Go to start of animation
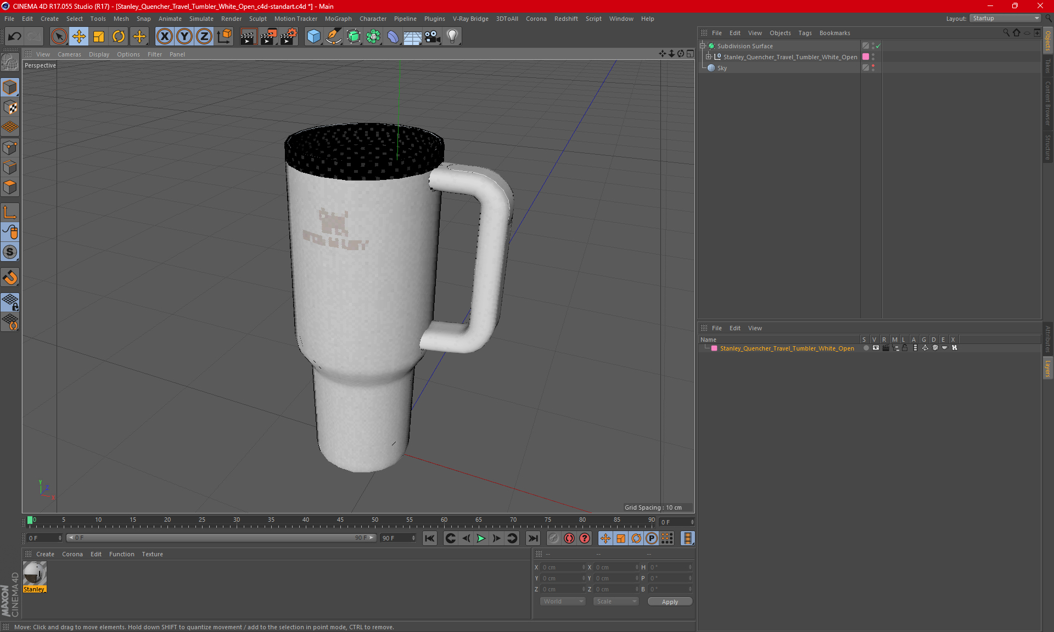 point(430,538)
